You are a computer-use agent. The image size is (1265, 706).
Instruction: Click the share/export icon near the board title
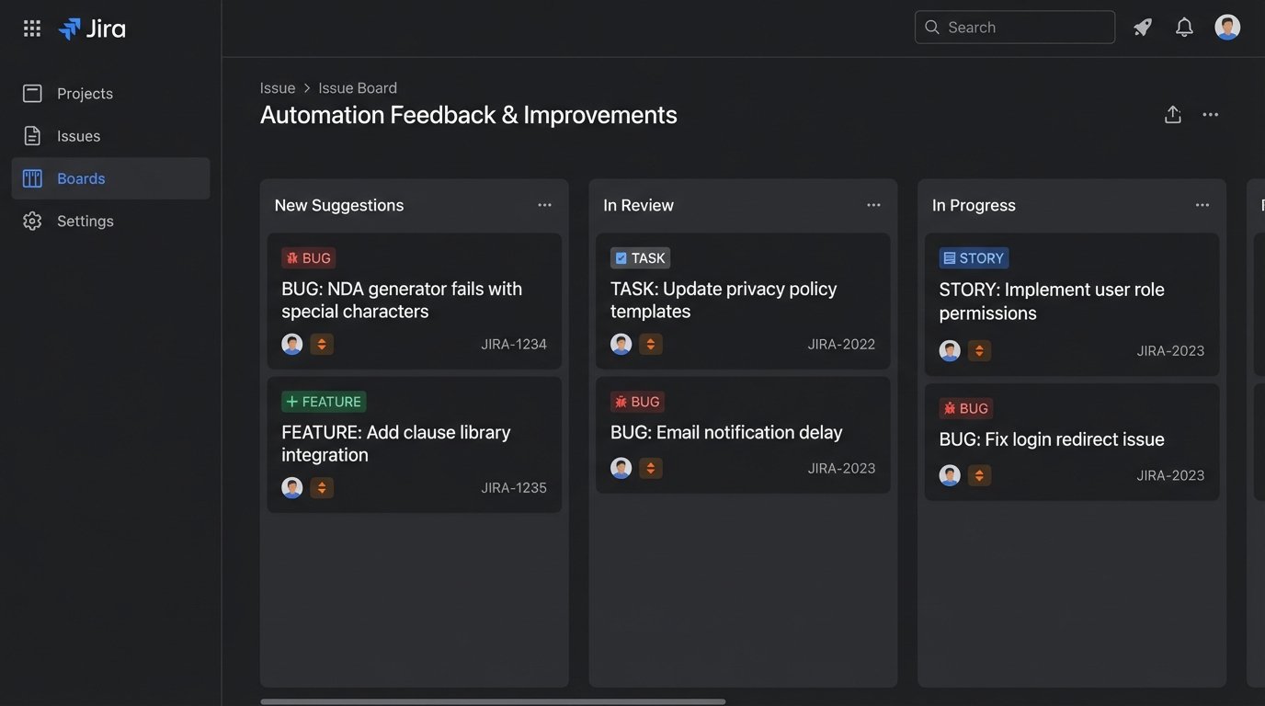[1172, 113]
